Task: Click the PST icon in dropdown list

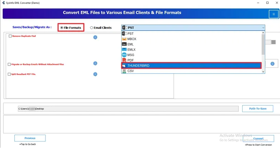Action: pos(124,33)
